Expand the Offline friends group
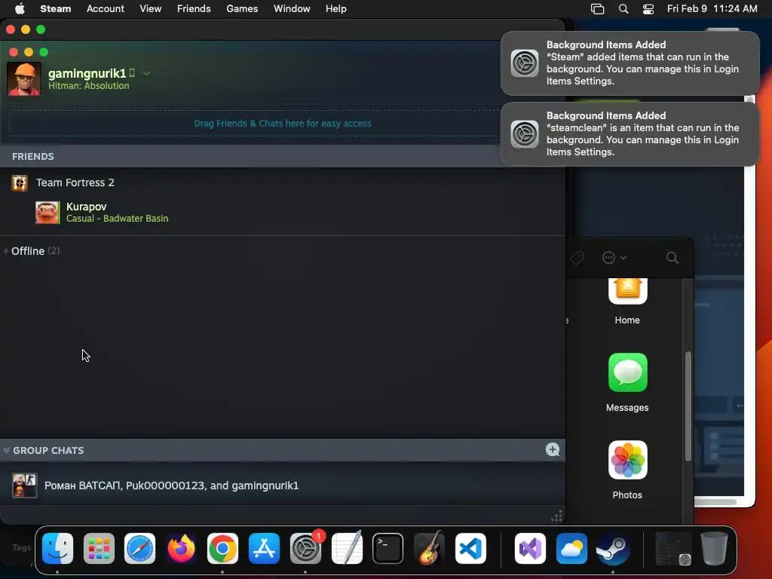This screenshot has width=772, height=579. click(x=30, y=251)
